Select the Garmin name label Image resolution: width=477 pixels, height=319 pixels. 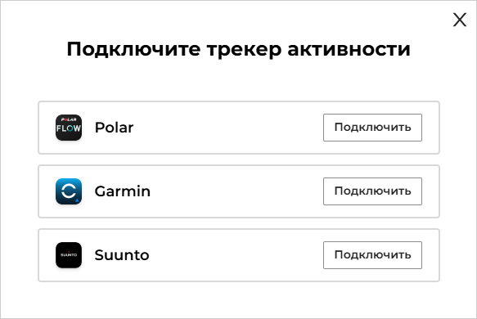point(122,191)
